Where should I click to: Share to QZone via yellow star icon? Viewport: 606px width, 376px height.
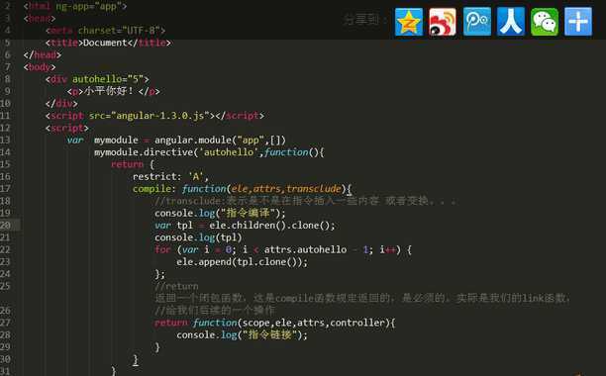pos(409,22)
